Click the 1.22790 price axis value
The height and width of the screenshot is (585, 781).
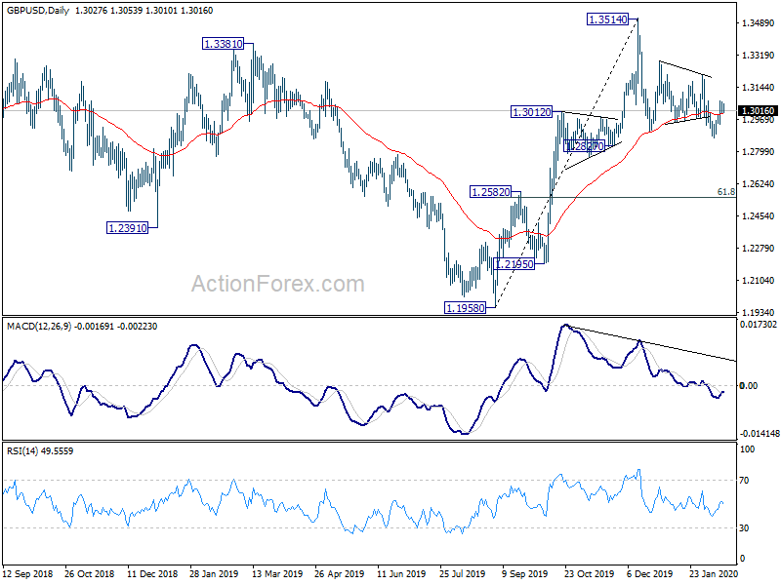tap(759, 249)
